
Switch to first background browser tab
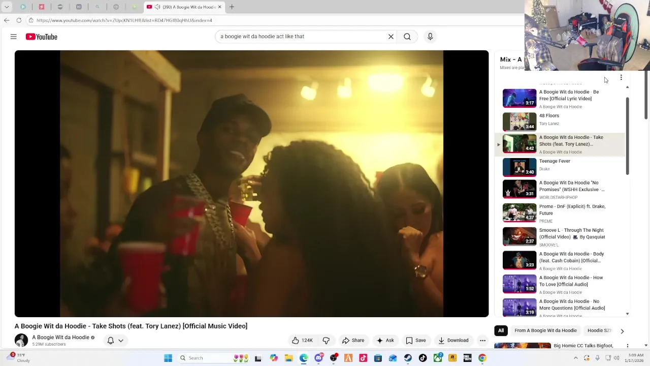(x=23, y=7)
